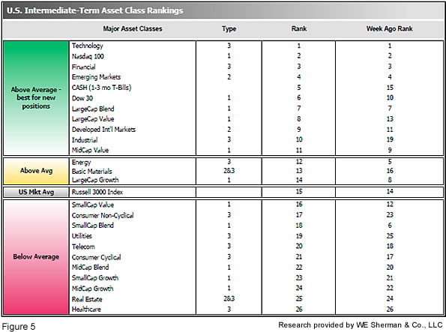Click the green Above Average category block
Image resolution: width=446 pixels, height=332 pixels.
[x=36, y=98]
